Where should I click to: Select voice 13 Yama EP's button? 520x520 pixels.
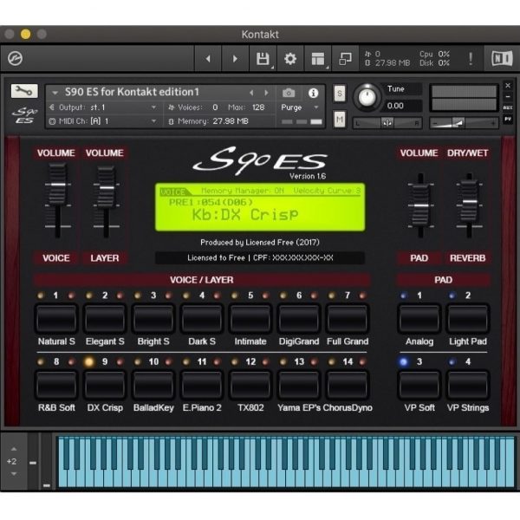click(299, 385)
